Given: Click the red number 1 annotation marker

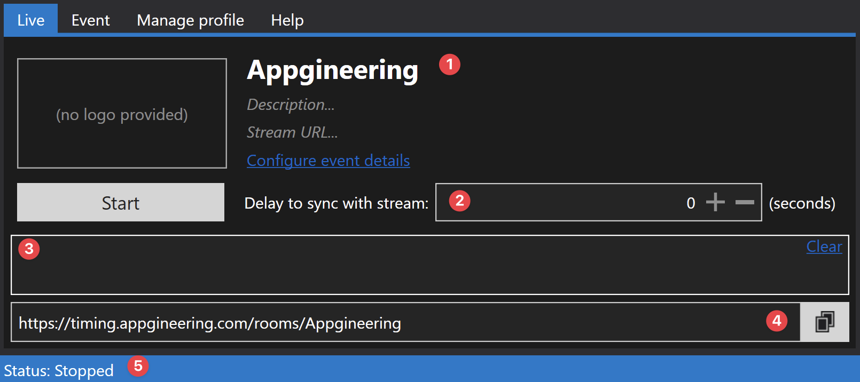Looking at the screenshot, I should [x=450, y=65].
